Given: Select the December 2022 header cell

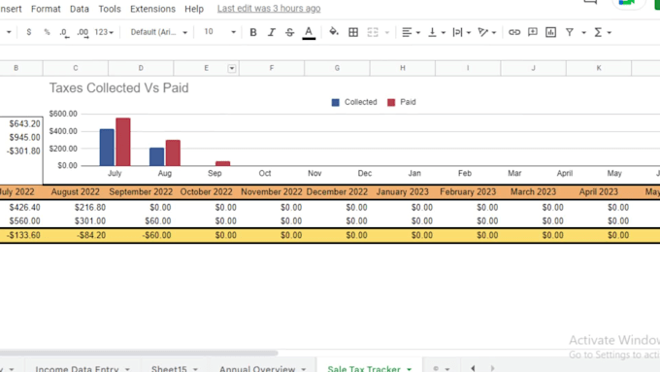Looking at the screenshot, I should click(x=337, y=191).
